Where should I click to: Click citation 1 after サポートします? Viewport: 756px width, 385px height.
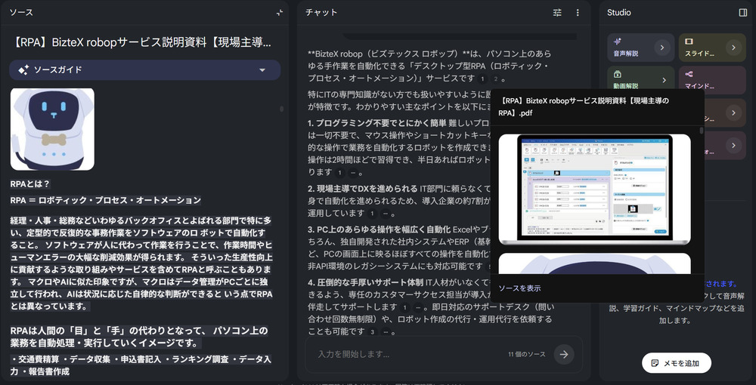coord(404,307)
